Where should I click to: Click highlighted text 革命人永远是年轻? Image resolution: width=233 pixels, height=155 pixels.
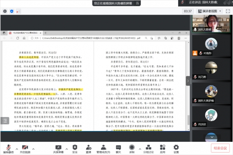[29, 57]
